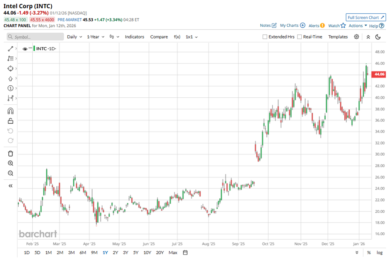The height and width of the screenshot is (260, 389).
Task: Zoom out of the chart
Action: point(10,173)
